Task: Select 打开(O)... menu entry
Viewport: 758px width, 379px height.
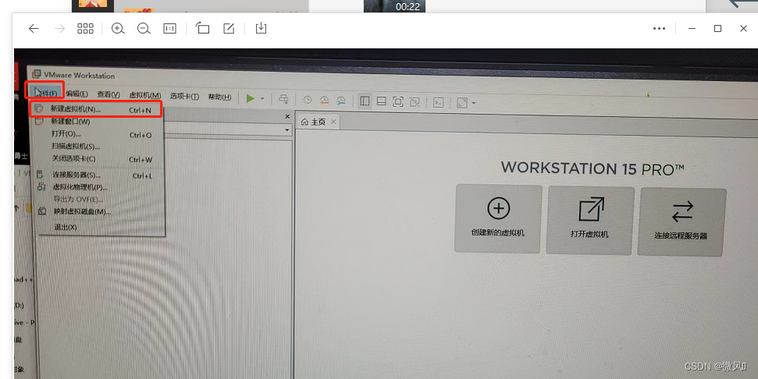Action: pos(98,134)
